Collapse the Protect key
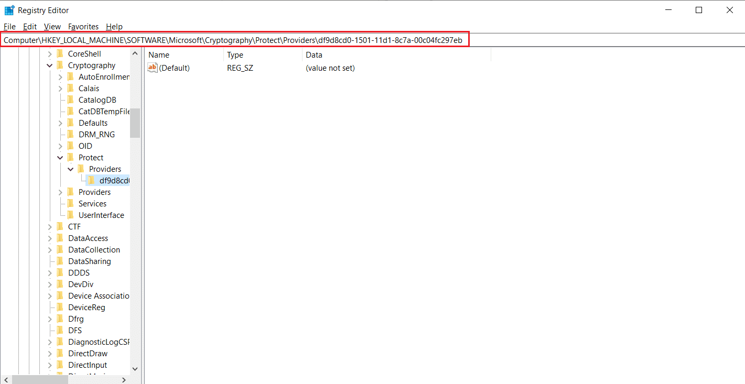This screenshot has width=745, height=384. tap(60, 158)
